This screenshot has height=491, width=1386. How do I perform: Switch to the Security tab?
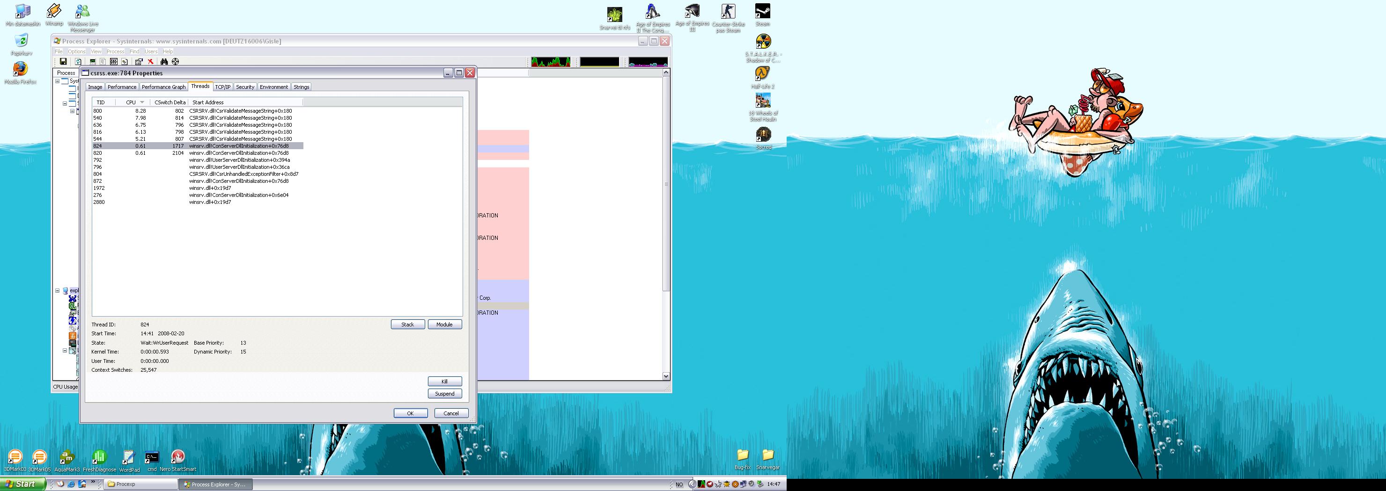click(x=245, y=87)
